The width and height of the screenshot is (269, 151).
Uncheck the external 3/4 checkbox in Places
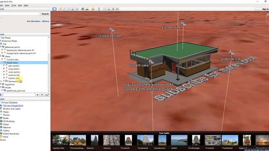pyautogui.click(x=4, y=75)
